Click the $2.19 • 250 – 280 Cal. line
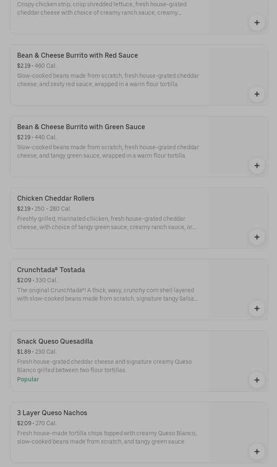277x467 pixels. point(44,209)
